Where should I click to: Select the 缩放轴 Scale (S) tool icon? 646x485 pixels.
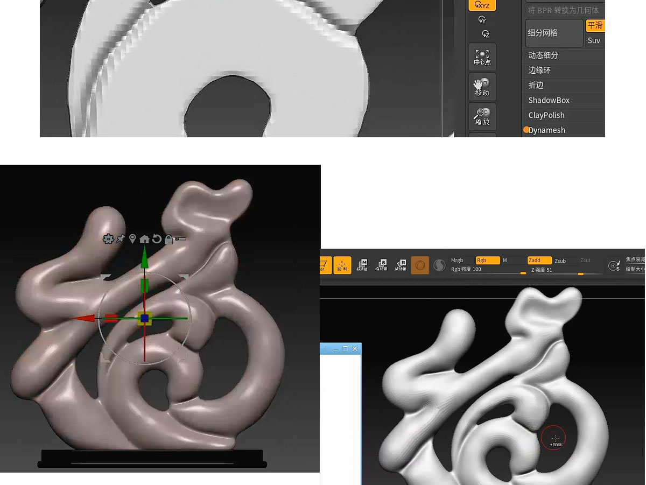tap(381, 265)
